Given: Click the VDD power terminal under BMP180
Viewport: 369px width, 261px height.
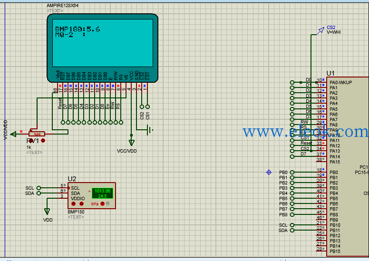Looking at the screenshot, I should [x=47, y=211].
